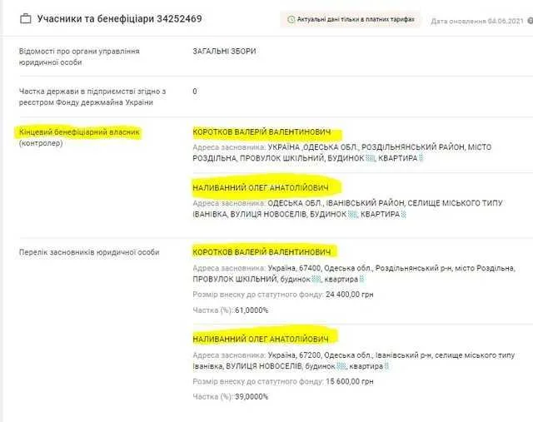
Task: Click the Частка держави в підприємстві label
Action: 92,97
